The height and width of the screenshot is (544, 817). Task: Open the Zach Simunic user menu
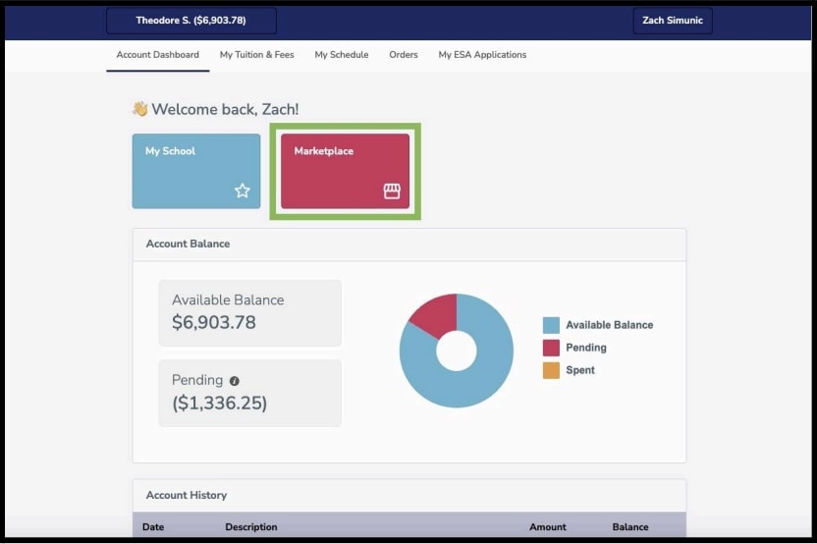[672, 21]
